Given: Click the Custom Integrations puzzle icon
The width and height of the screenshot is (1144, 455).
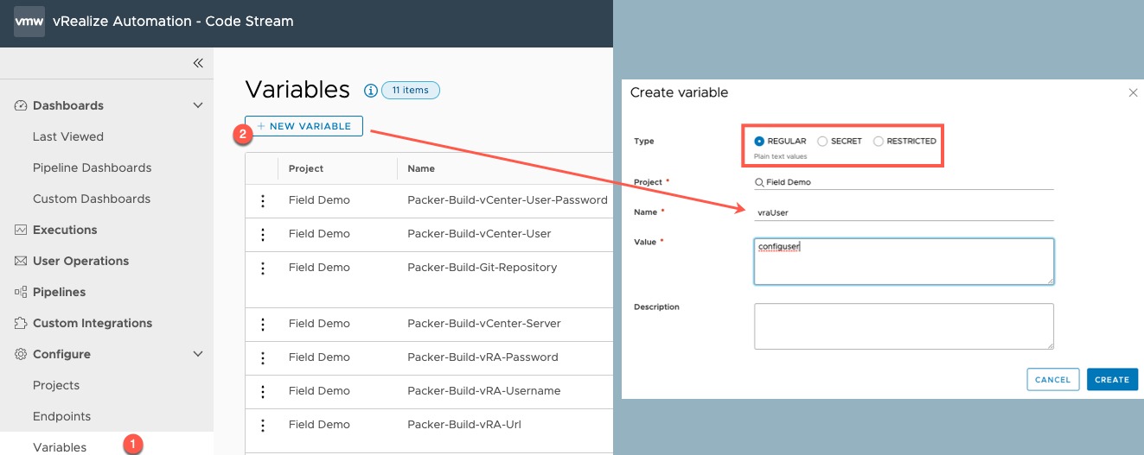Looking at the screenshot, I should pos(21,323).
